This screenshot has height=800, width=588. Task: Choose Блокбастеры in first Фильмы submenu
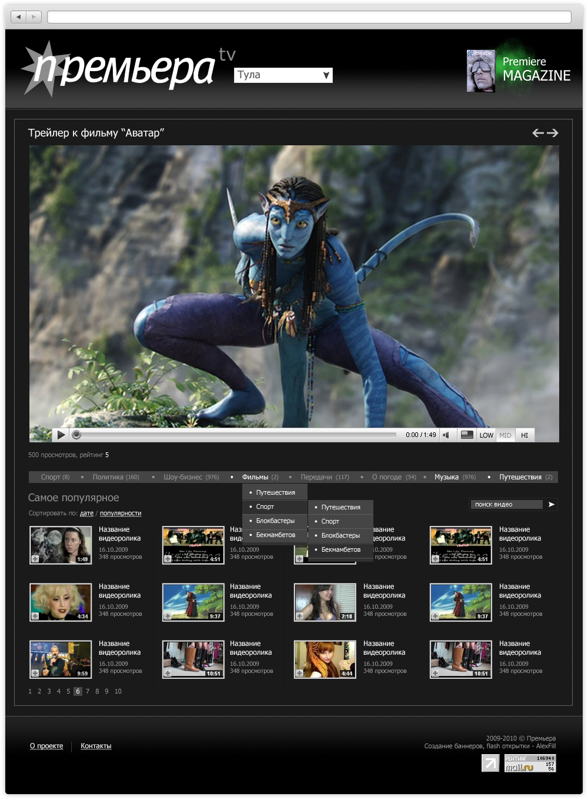275,521
